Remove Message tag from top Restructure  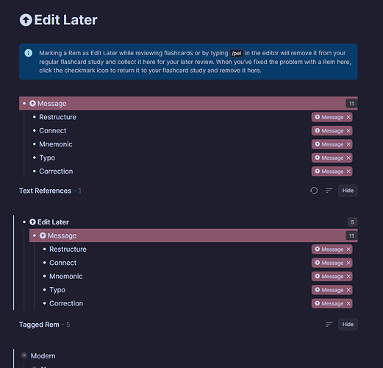(x=348, y=117)
